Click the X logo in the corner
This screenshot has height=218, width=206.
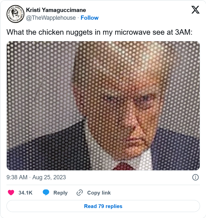pos(195,10)
